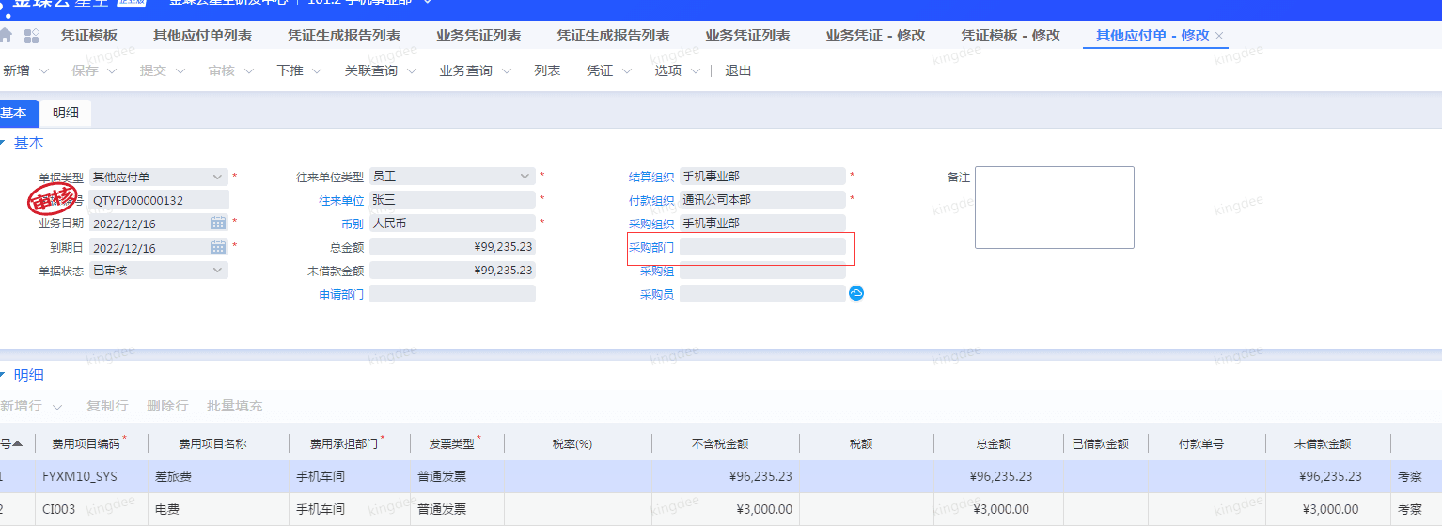Expand the 往来单位类型 dropdown

point(525,176)
